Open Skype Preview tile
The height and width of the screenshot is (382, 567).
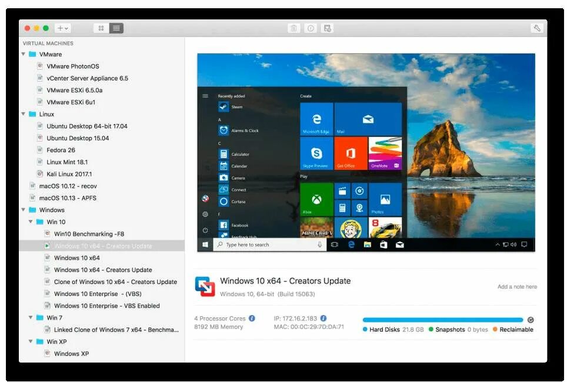tap(316, 153)
